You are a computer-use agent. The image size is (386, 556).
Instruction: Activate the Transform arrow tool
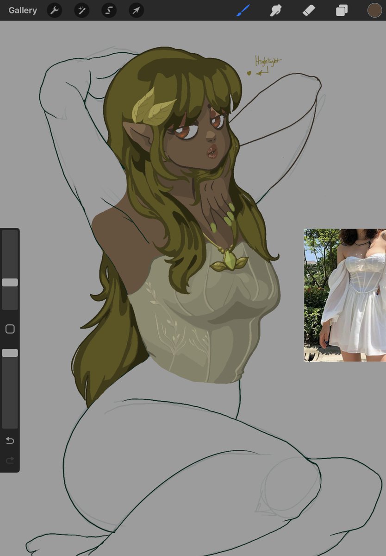[x=136, y=10]
